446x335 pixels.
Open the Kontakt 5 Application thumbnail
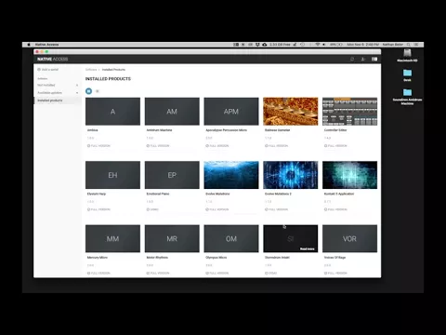pos(349,175)
